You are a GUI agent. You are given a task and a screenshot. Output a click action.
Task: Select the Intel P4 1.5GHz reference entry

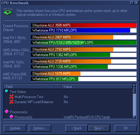(15, 40)
